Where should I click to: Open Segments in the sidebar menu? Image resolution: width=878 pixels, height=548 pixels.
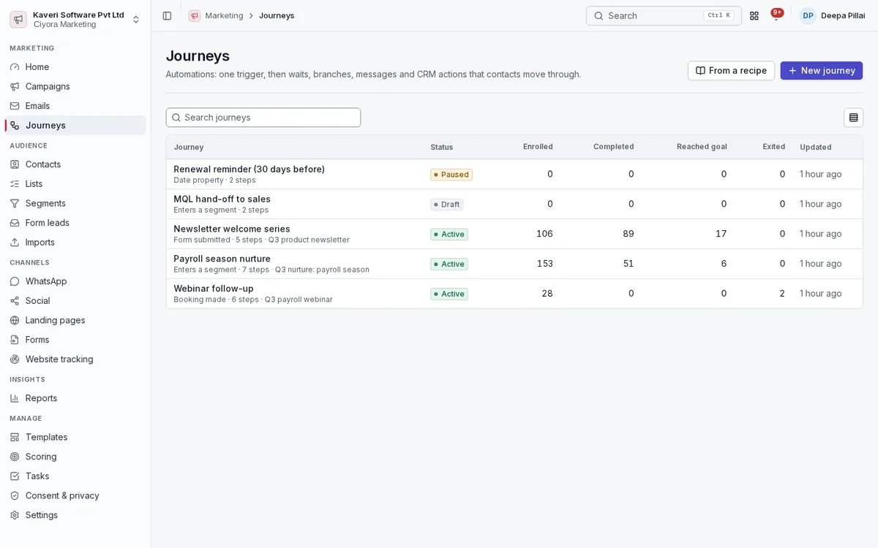click(x=75, y=203)
